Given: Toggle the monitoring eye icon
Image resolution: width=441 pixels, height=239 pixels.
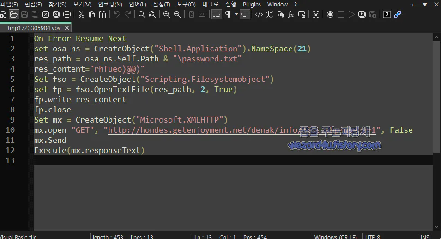Looking at the screenshot, I should coord(316,14).
